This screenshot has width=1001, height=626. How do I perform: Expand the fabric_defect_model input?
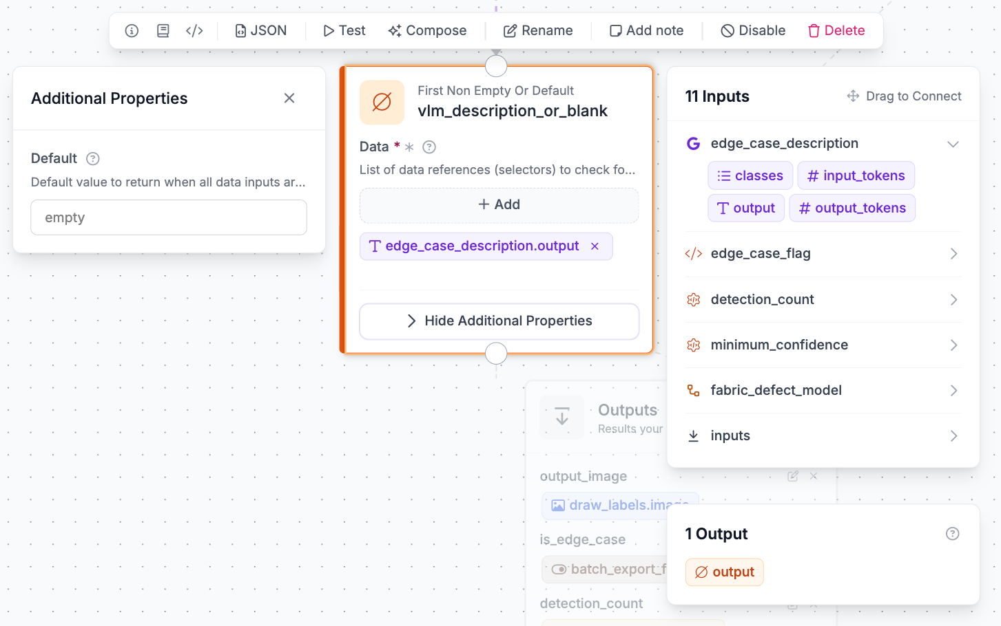(x=954, y=391)
